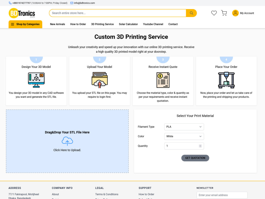Open Terms & Conditions footer link

[107, 194]
